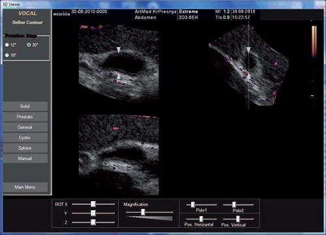Select Manual contour tracing

pos(25,159)
